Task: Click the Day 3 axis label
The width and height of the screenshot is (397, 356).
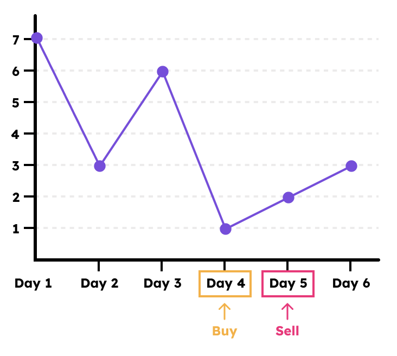Action: point(162,283)
